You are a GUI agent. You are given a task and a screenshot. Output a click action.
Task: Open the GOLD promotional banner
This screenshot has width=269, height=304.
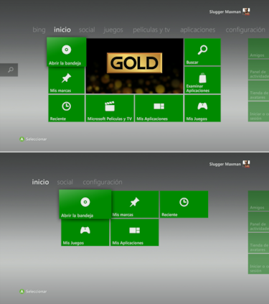(135, 66)
